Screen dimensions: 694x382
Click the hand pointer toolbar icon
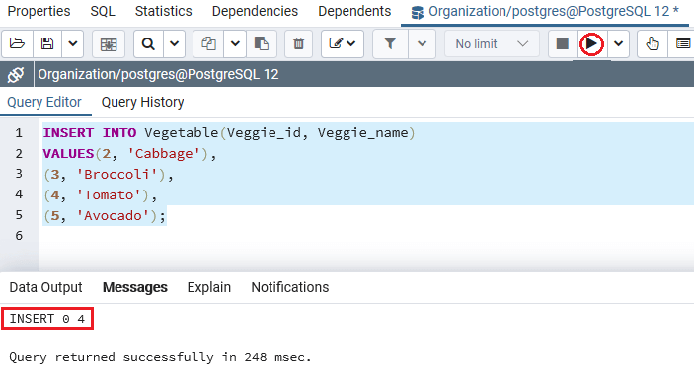click(x=653, y=43)
